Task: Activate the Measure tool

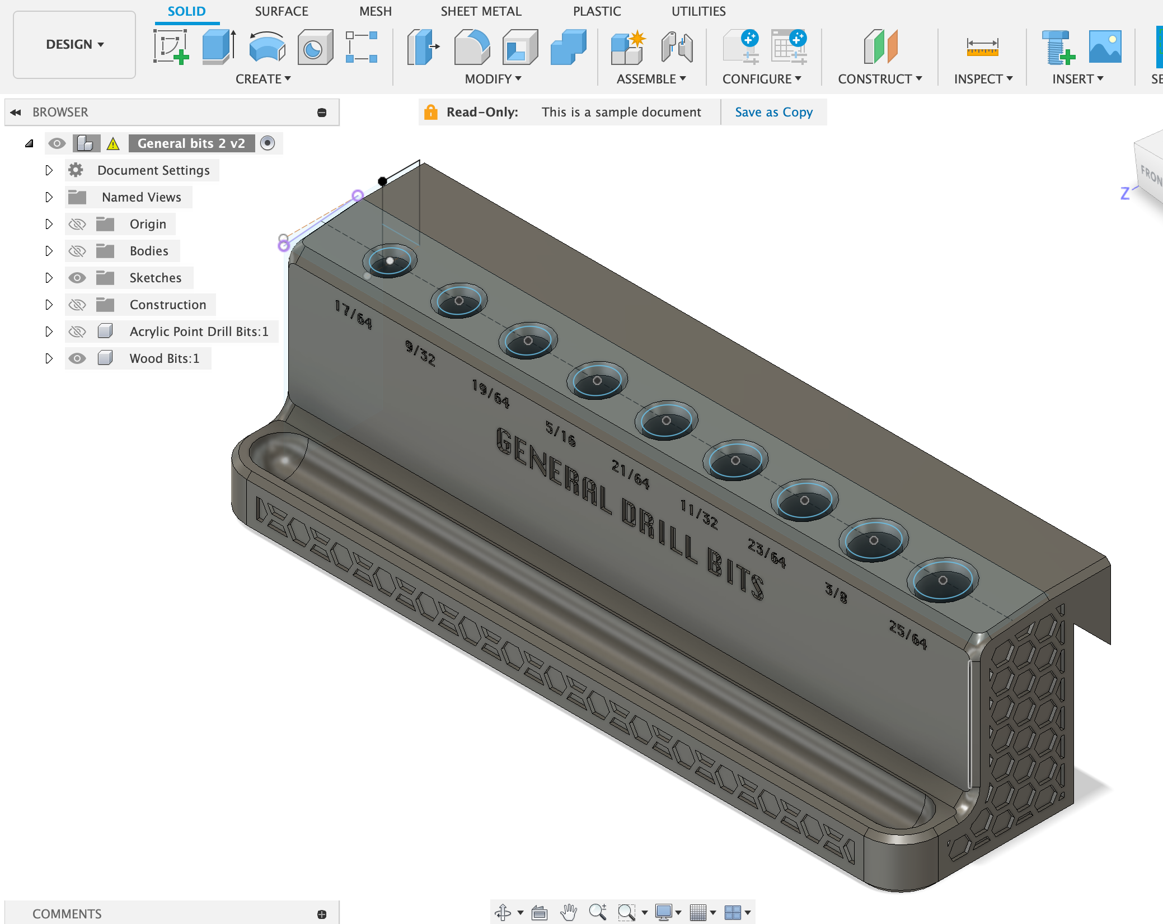Action: pos(982,47)
